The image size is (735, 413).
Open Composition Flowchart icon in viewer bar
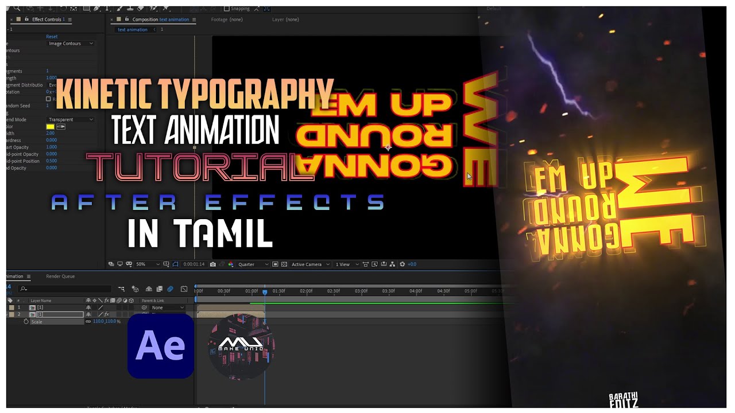[392, 264]
